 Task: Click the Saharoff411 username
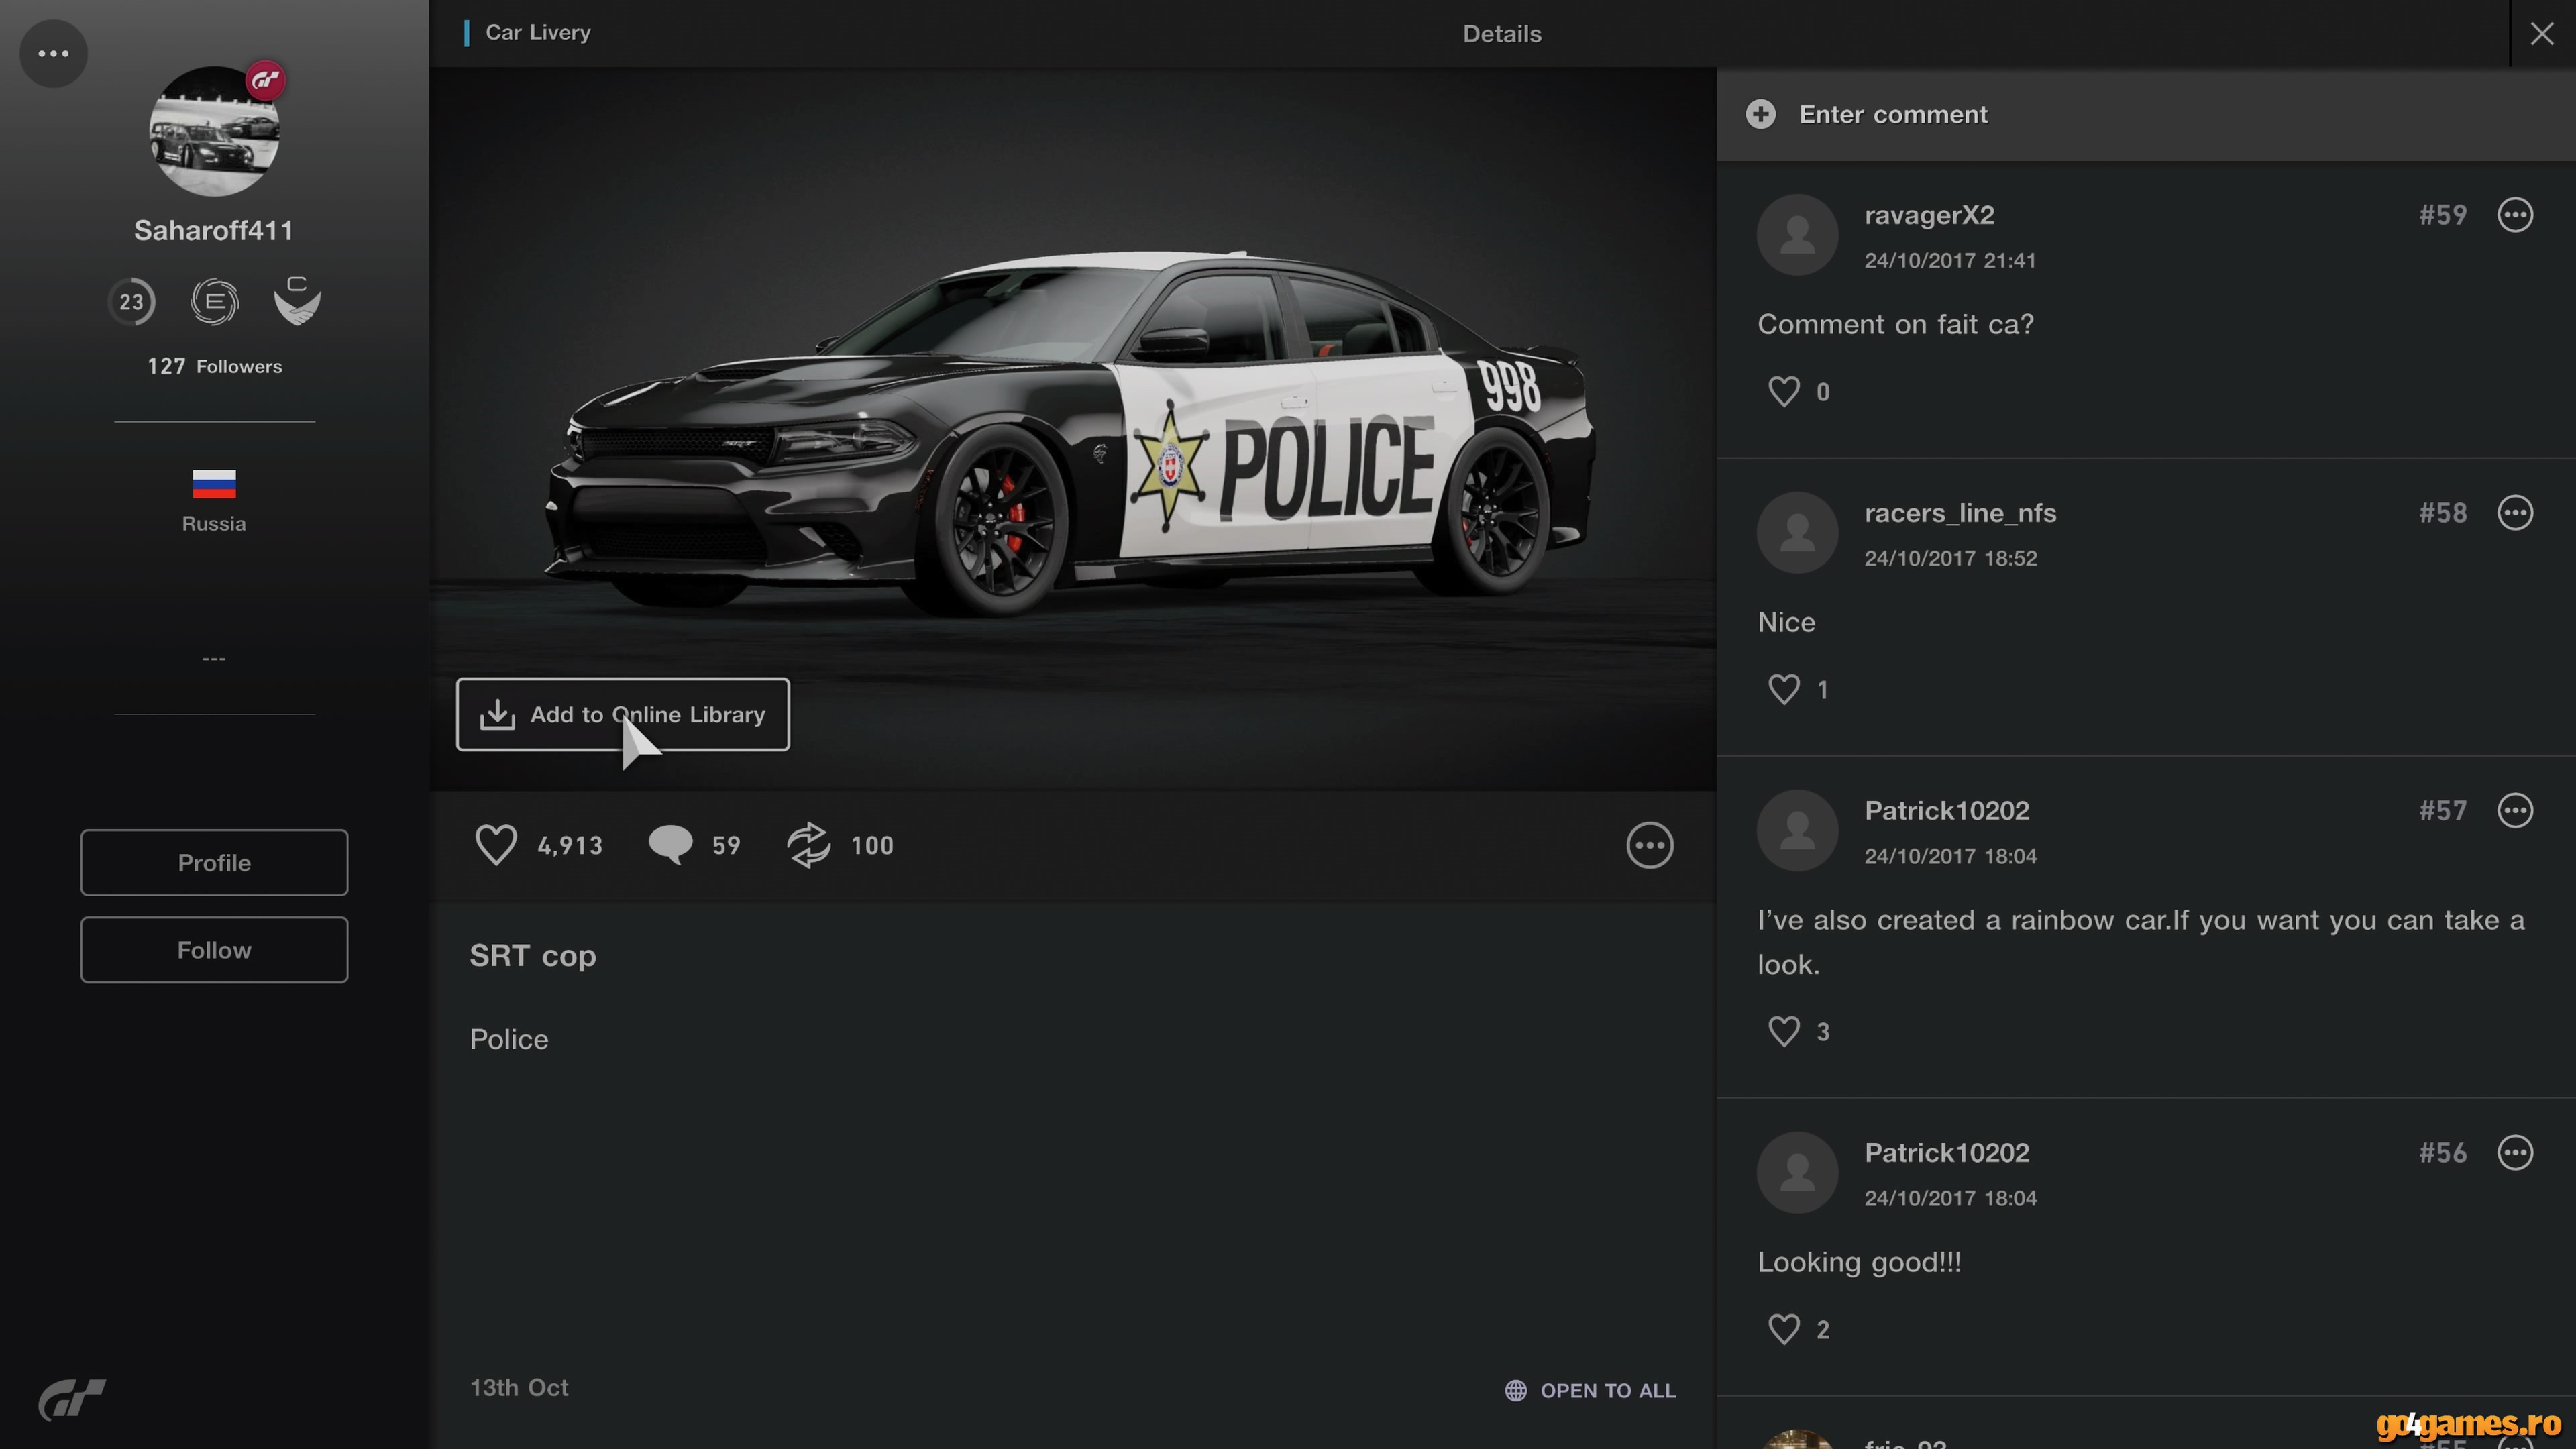tap(214, 231)
